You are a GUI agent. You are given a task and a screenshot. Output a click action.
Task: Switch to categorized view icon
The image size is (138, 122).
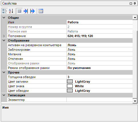tap(5, 11)
